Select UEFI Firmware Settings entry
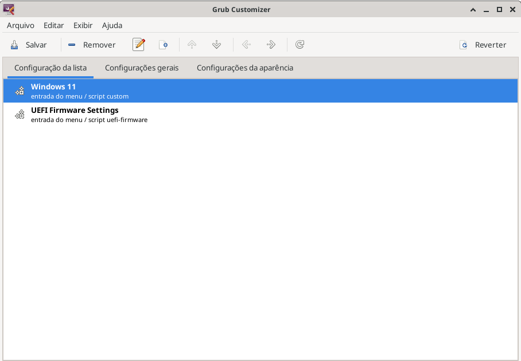The width and height of the screenshot is (521, 361). [x=260, y=115]
